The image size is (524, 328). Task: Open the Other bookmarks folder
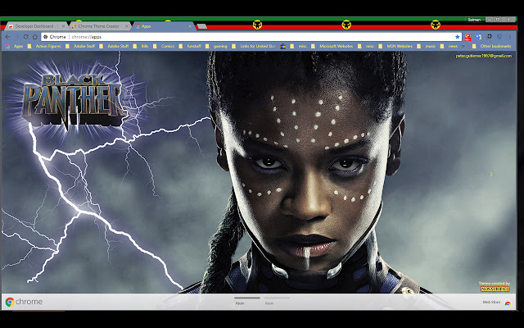click(491, 46)
